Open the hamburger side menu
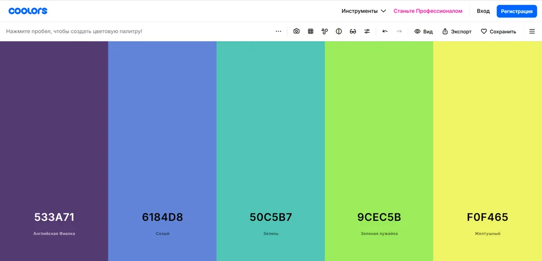This screenshot has height=261, width=542. point(532,31)
